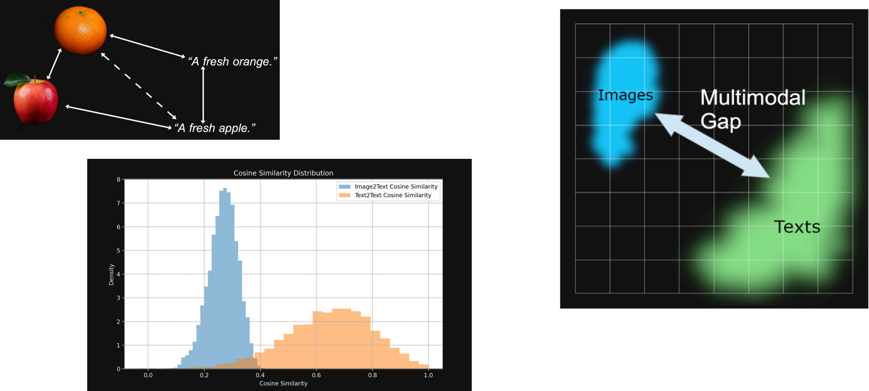
Task: Click the orange fruit image
Action: tap(80, 30)
